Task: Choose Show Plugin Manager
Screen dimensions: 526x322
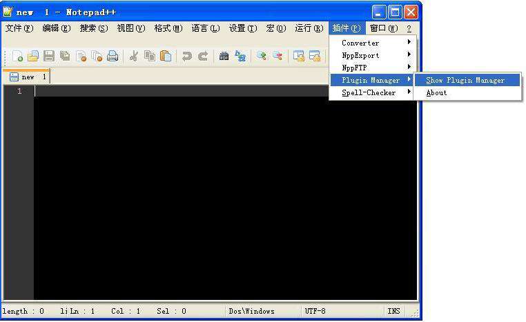Action: pyautogui.click(x=467, y=80)
